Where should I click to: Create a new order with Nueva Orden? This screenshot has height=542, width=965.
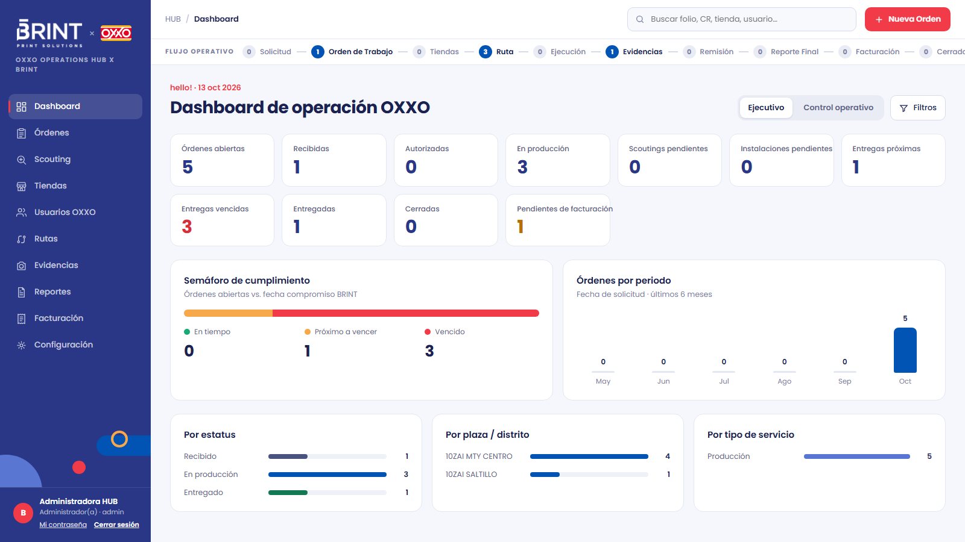pyautogui.click(x=908, y=19)
